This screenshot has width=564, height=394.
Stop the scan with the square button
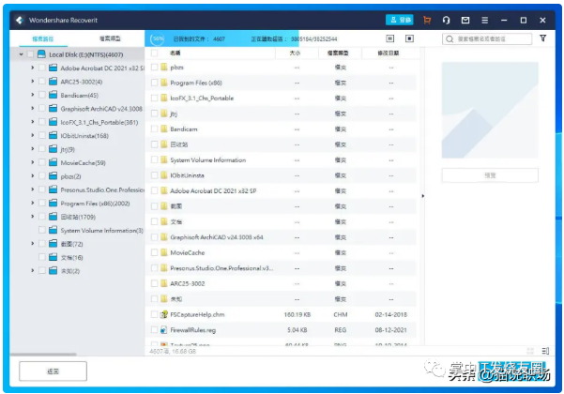tap(409, 38)
